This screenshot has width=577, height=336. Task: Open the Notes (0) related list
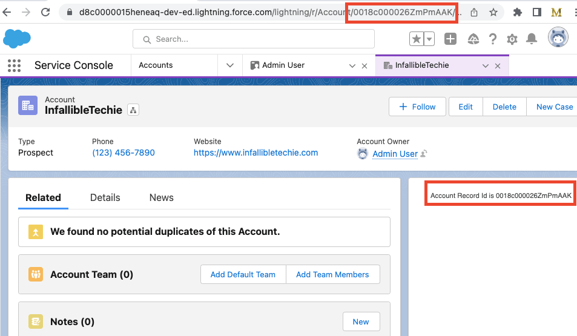pos(72,321)
